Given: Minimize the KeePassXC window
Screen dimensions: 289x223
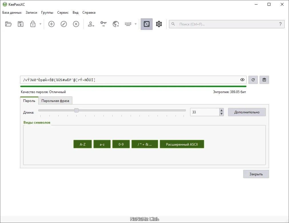Looking at the screenshot, I should pos(256,4).
